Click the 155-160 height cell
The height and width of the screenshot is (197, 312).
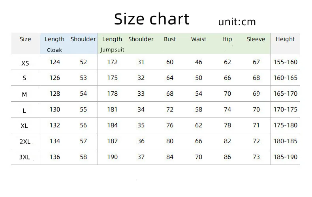(x=285, y=62)
